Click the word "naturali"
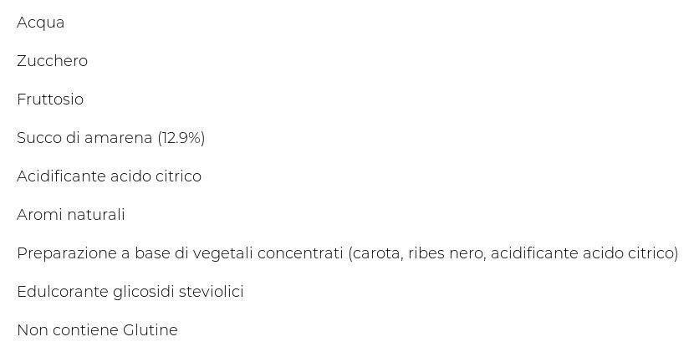This screenshot has height=352, width=694. tap(94, 215)
